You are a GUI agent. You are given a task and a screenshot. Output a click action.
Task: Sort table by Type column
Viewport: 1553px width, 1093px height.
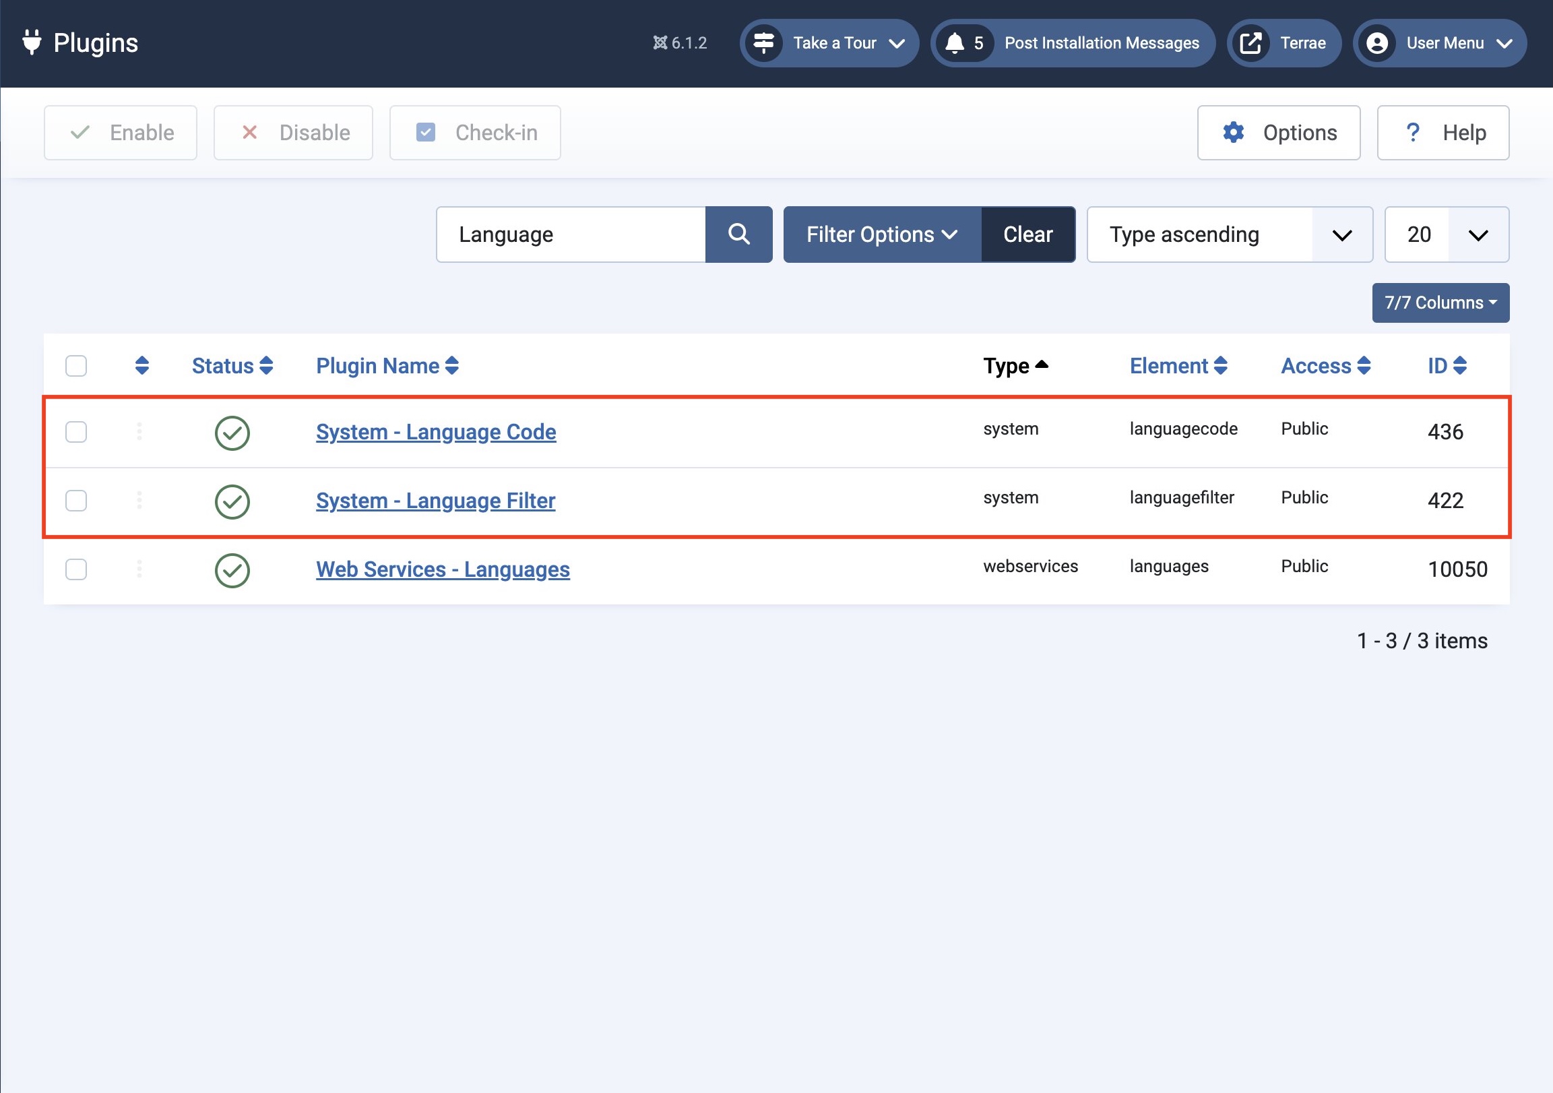pos(1015,365)
